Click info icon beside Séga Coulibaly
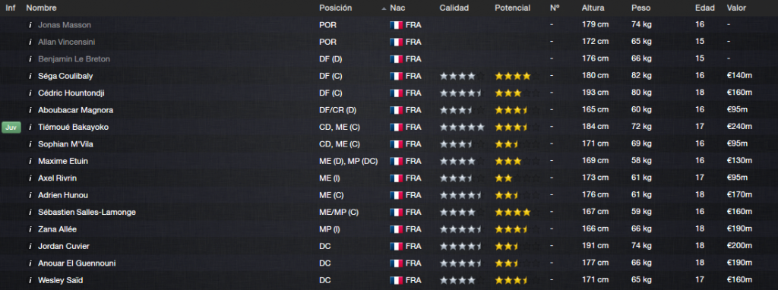 30,77
